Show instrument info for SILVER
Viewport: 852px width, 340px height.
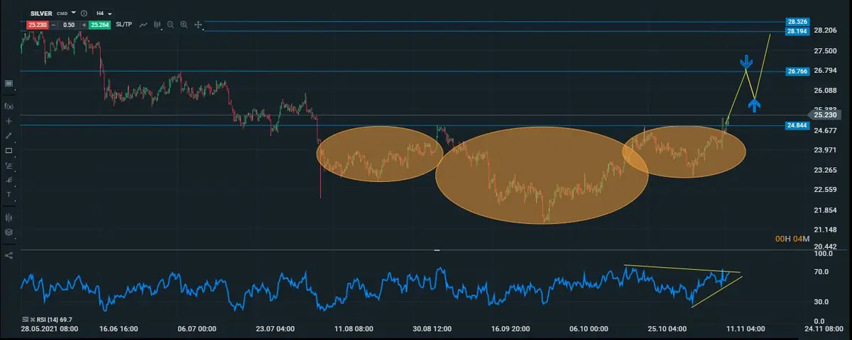(x=84, y=13)
